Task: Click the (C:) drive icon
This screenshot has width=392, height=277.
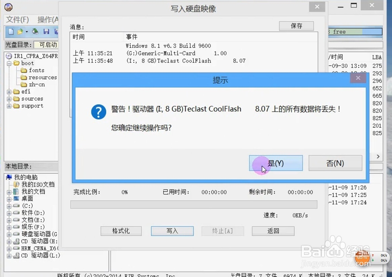Action: click(16, 206)
